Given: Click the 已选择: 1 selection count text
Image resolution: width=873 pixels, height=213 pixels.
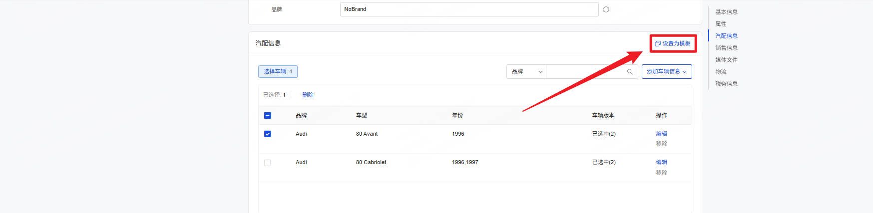Looking at the screenshot, I should tap(274, 95).
